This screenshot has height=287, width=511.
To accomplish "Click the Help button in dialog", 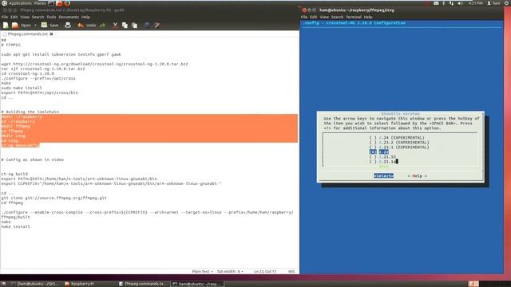I will tap(417, 175).
